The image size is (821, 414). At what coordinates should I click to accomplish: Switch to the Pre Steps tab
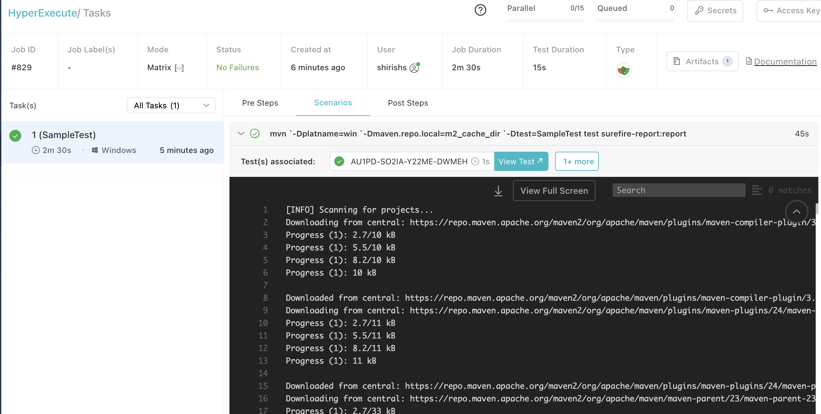(260, 103)
